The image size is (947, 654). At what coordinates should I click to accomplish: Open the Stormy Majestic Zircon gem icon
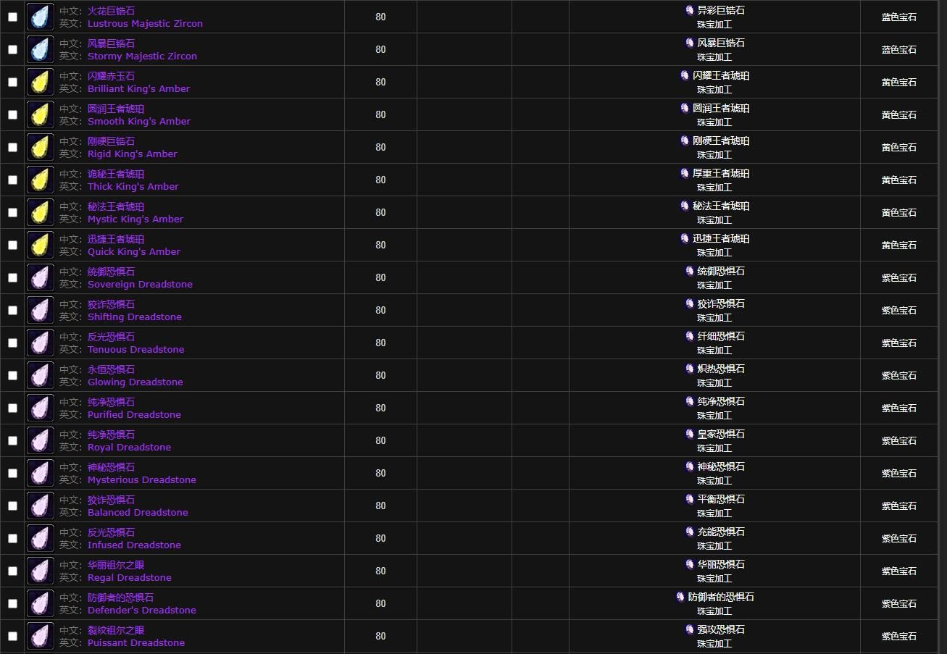click(x=41, y=49)
